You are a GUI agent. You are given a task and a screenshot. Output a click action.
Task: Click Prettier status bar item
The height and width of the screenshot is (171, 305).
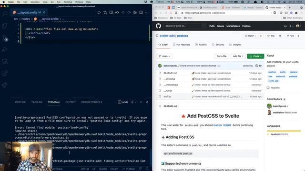(128, 169)
